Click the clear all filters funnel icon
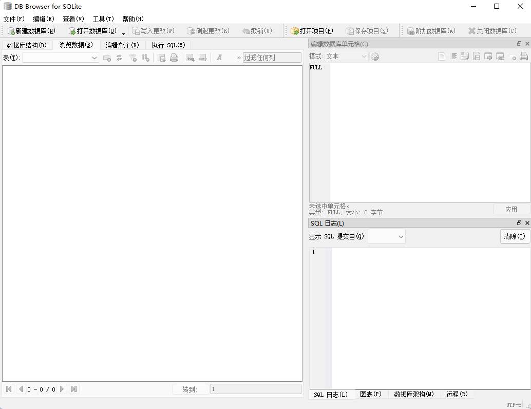The image size is (531, 409). tap(133, 58)
